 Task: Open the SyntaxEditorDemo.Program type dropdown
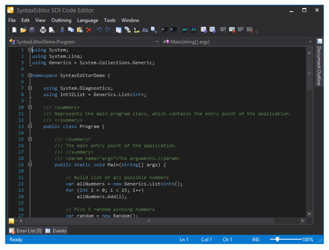point(84,41)
